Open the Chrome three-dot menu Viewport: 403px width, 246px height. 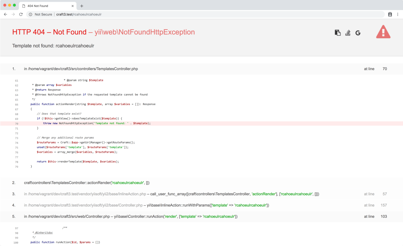(398, 14)
